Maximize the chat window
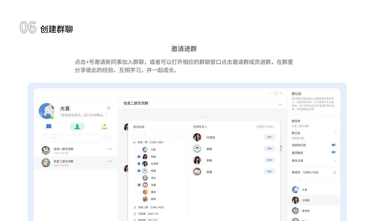The height and width of the screenshot is (221, 368). (276, 93)
